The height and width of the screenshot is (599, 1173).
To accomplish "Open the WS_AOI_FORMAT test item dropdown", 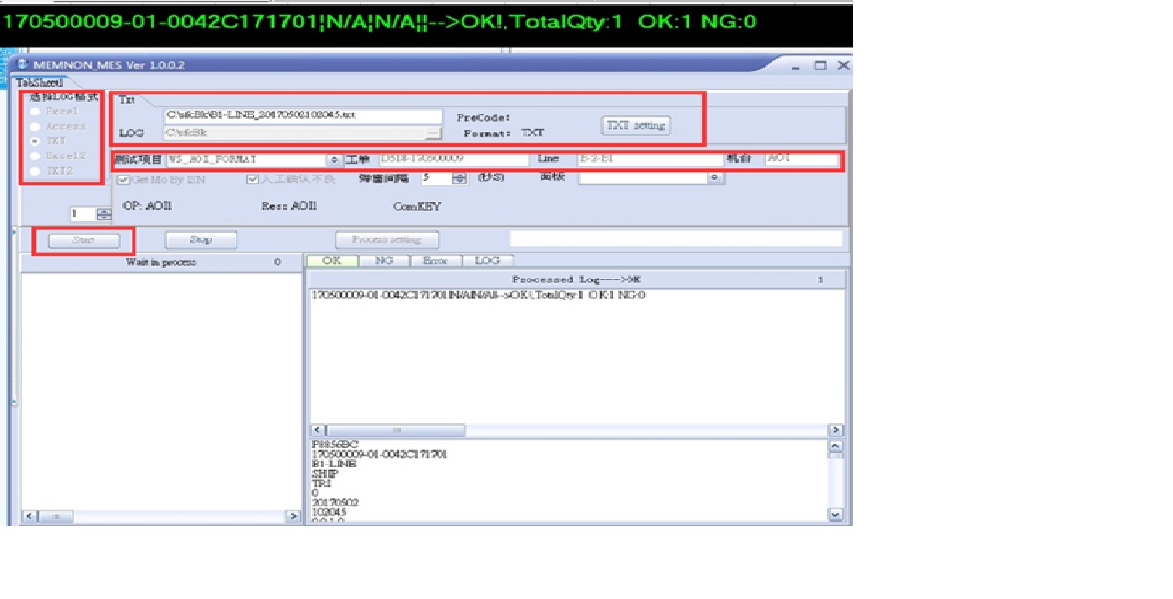I will (335, 159).
